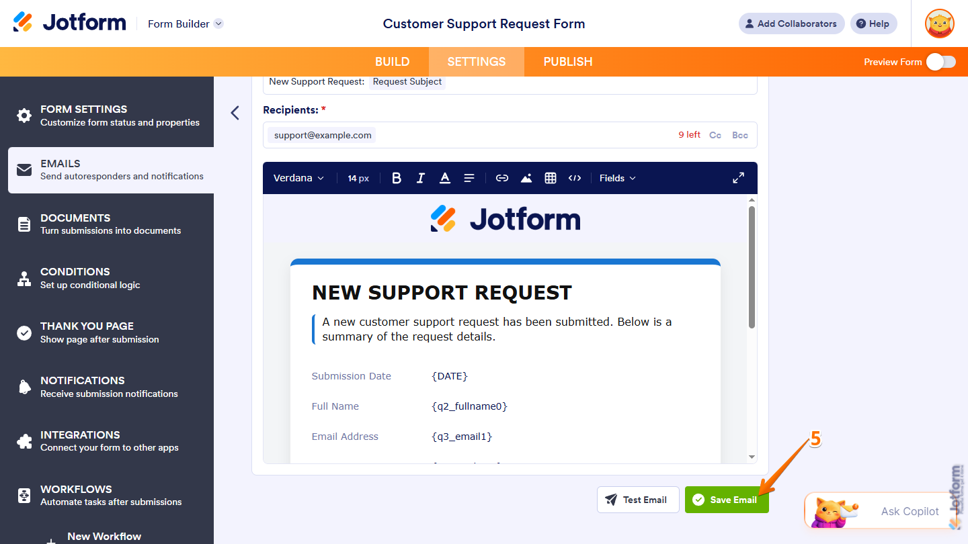
Task: Click the insert link icon
Action: (502, 178)
